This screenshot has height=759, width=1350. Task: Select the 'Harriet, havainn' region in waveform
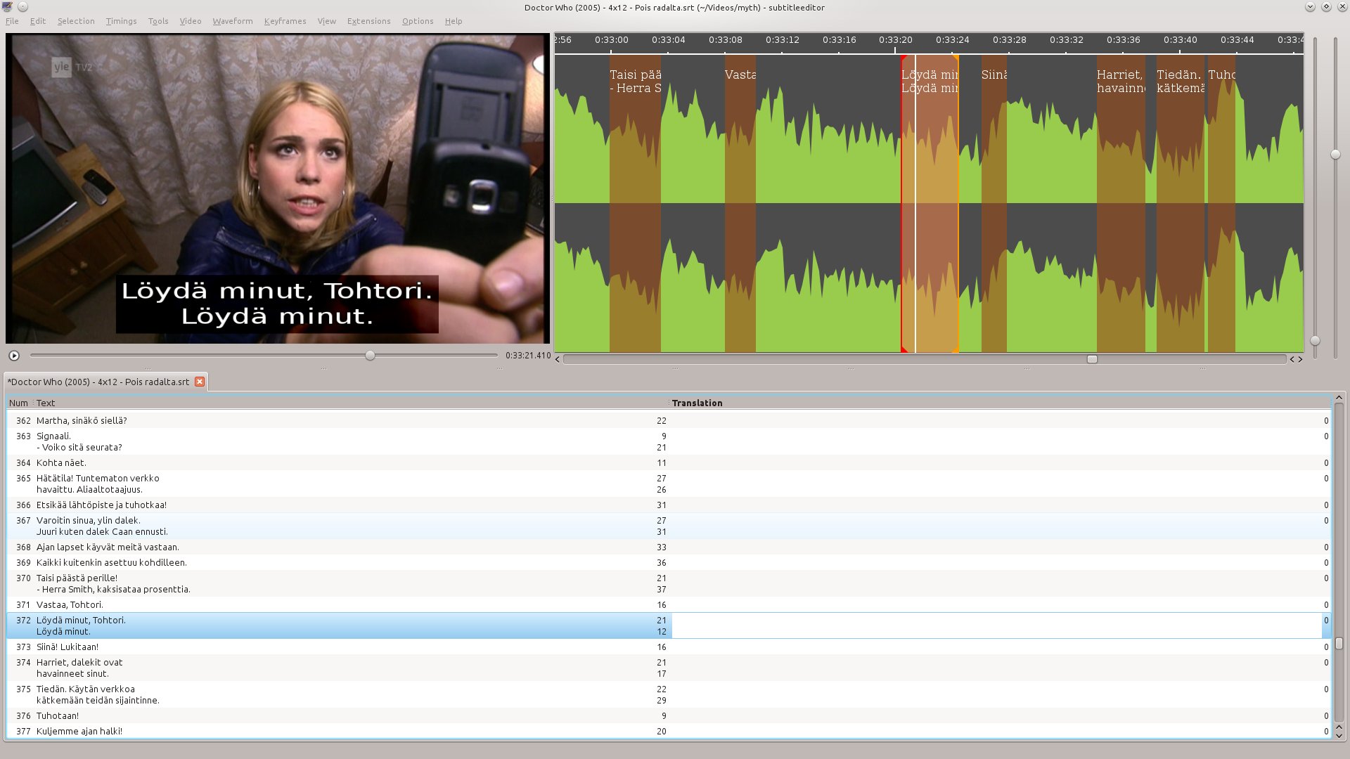coord(1121,204)
